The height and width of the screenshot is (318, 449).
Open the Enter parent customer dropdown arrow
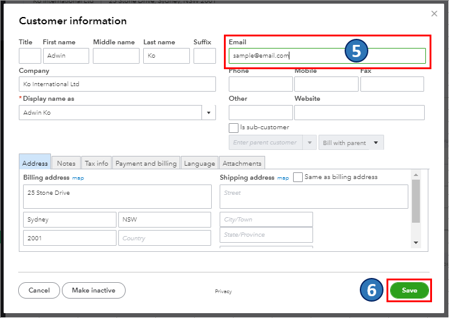[x=309, y=143]
